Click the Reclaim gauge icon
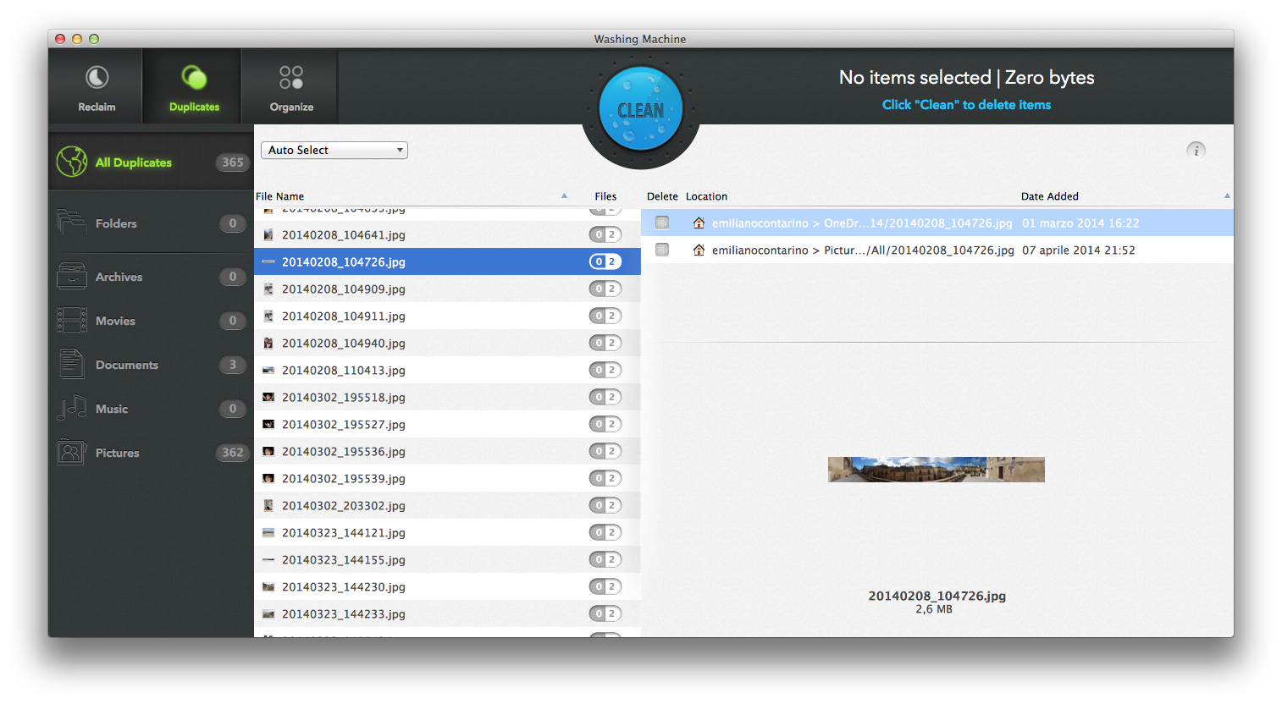1282x704 pixels. pyautogui.click(x=97, y=78)
